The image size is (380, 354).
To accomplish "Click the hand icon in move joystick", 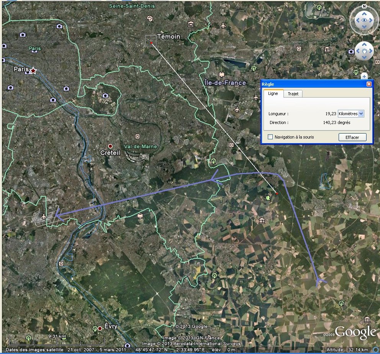I will click(364, 51).
